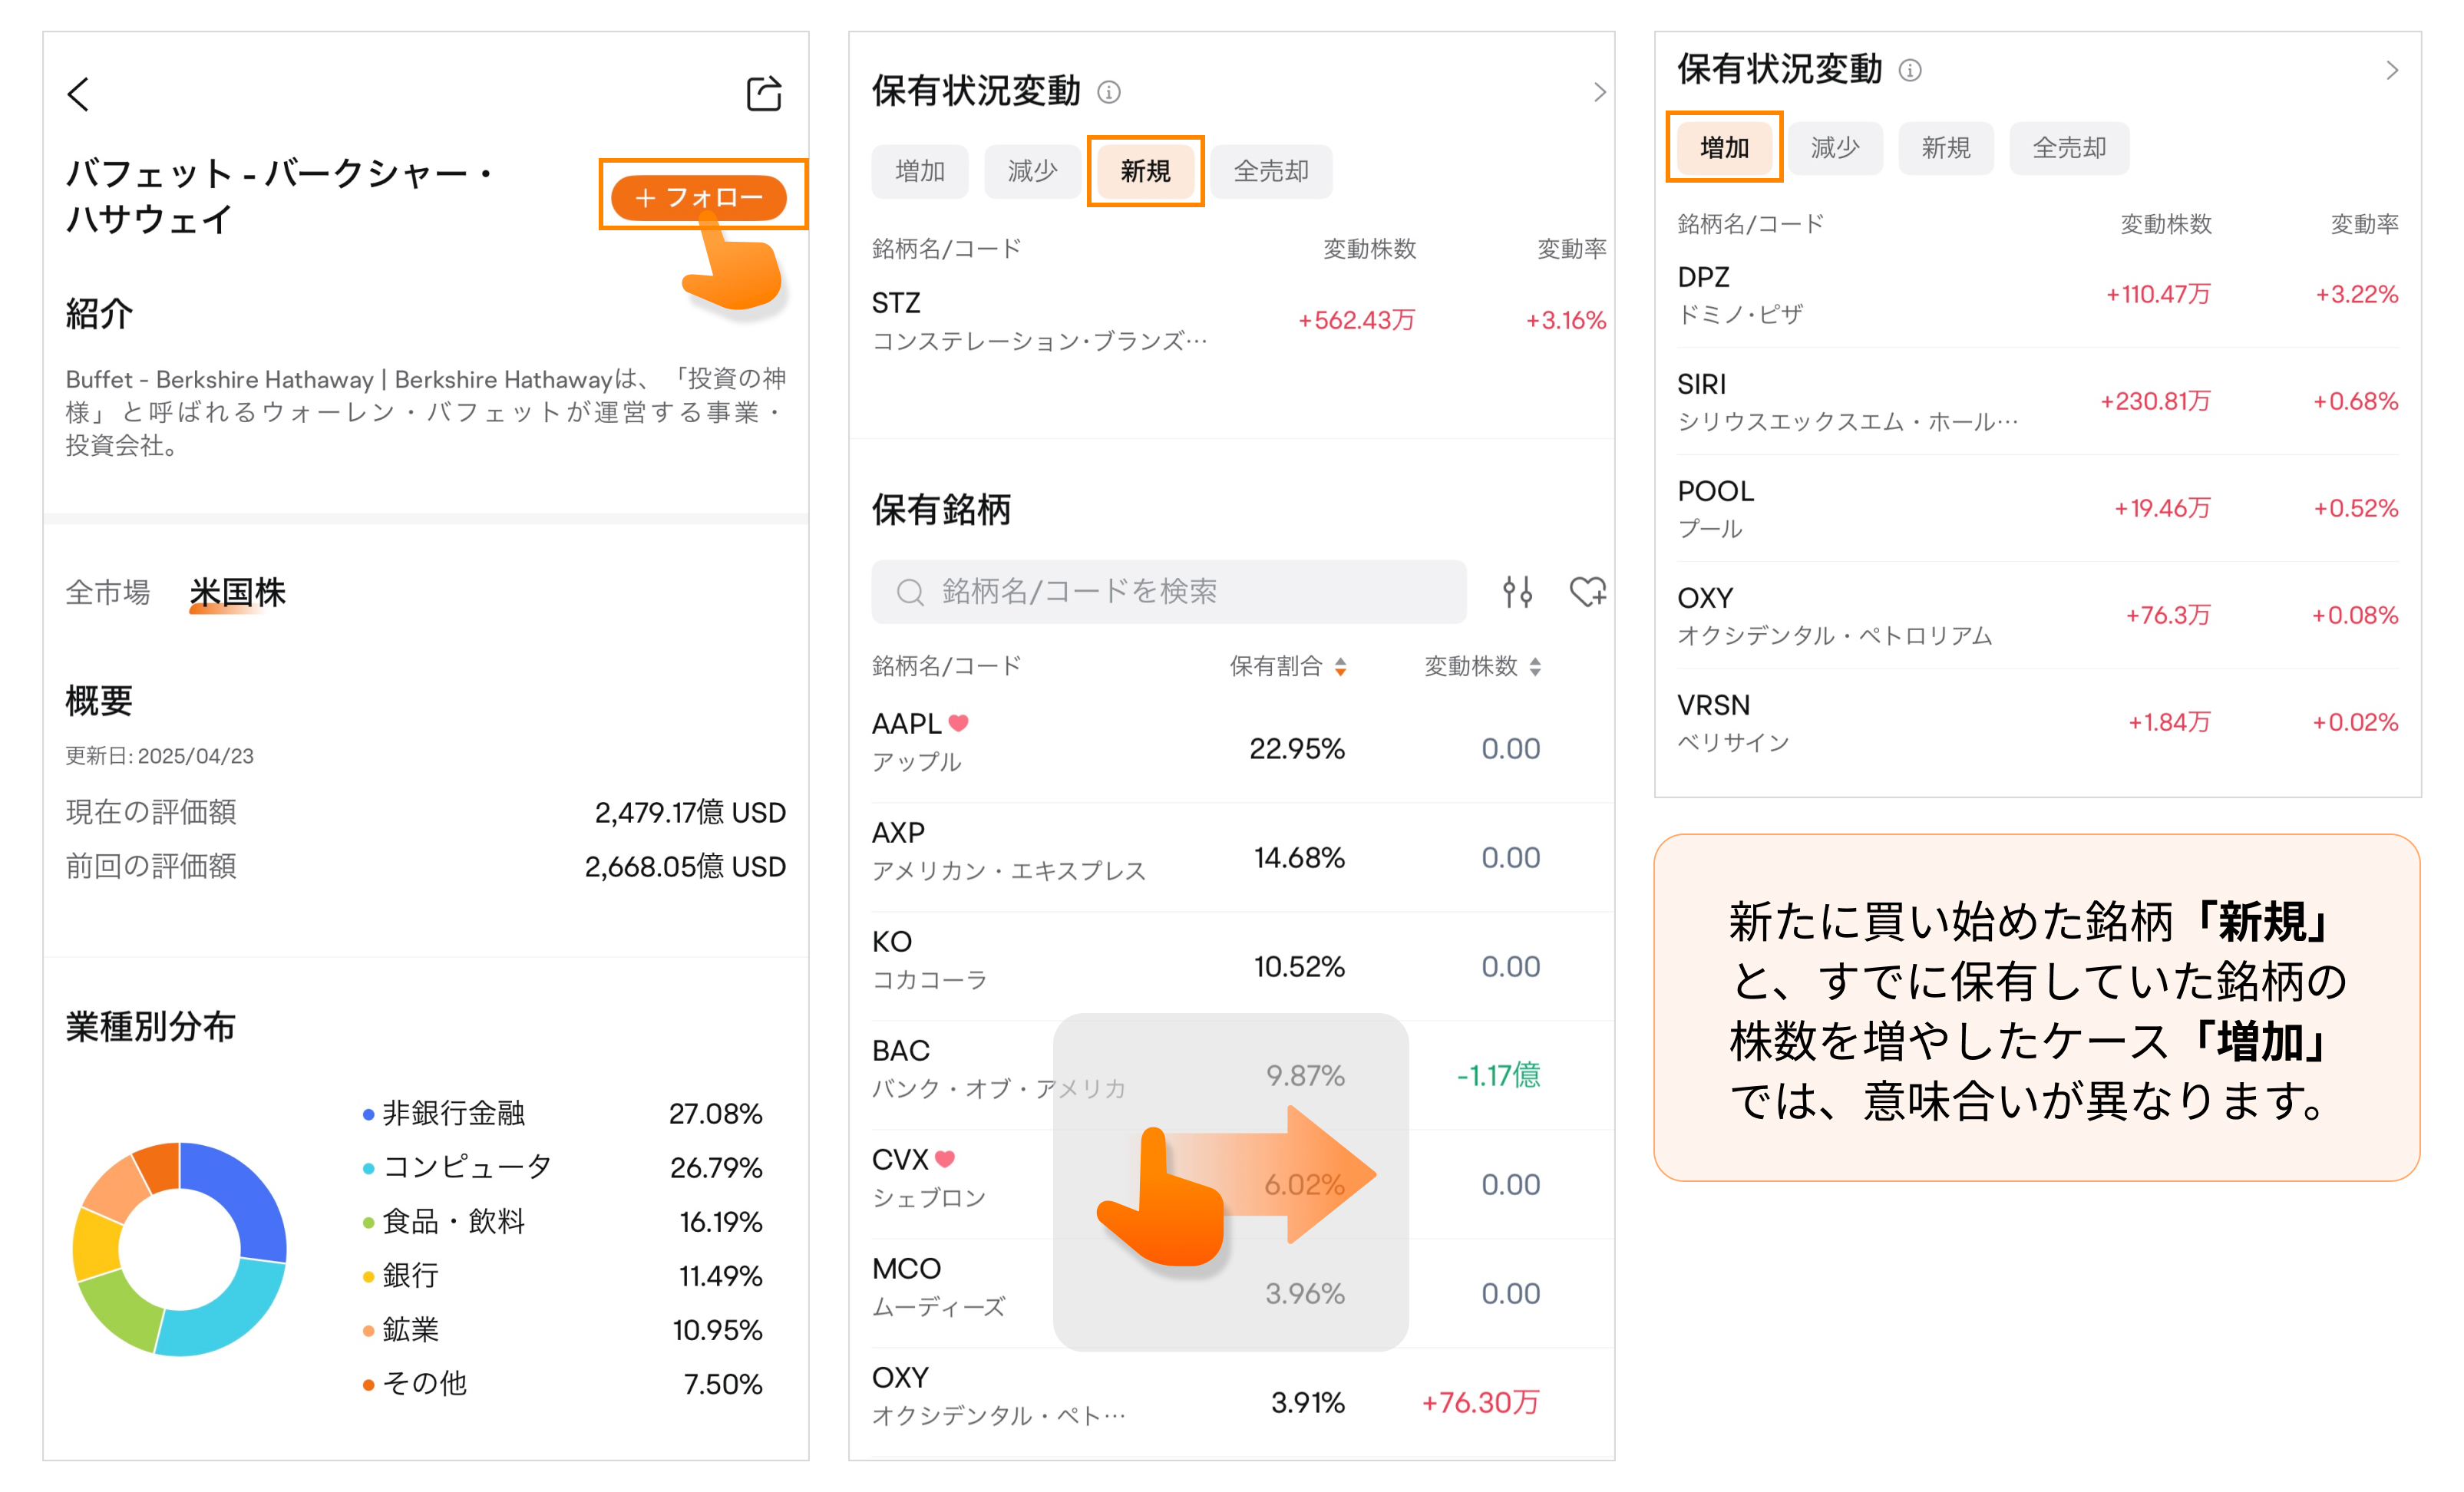2464x1492 pixels.
Task: Expand middle 保有状況変動 section via chevron
Action: click(1599, 93)
